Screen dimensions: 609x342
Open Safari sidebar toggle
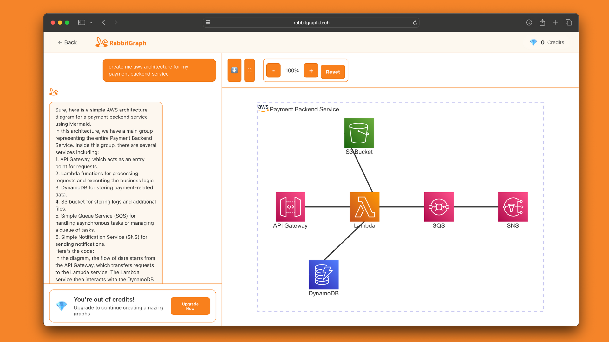[82, 22]
